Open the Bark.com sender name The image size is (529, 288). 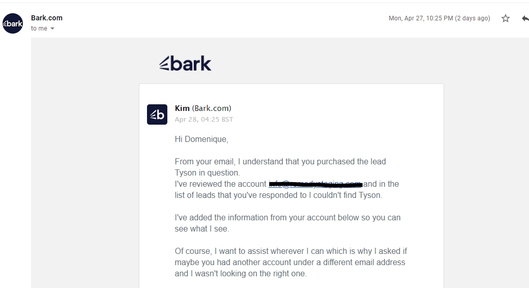pos(47,18)
